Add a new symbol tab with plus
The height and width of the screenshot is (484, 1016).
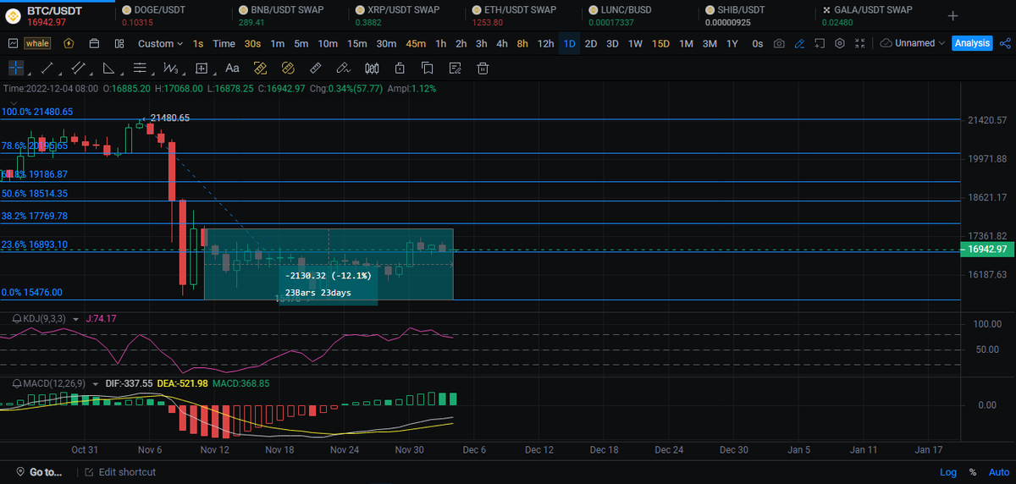tap(953, 15)
